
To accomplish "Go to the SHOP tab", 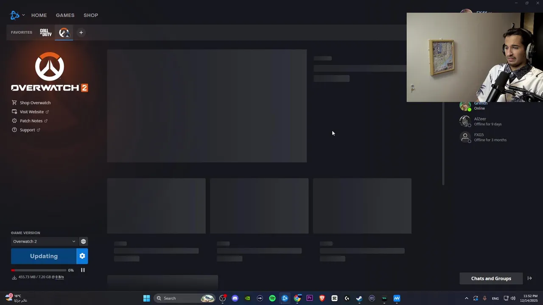I will [91, 15].
